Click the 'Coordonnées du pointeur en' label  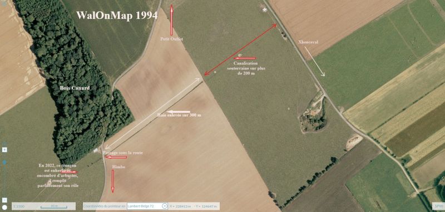tap(105, 206)
